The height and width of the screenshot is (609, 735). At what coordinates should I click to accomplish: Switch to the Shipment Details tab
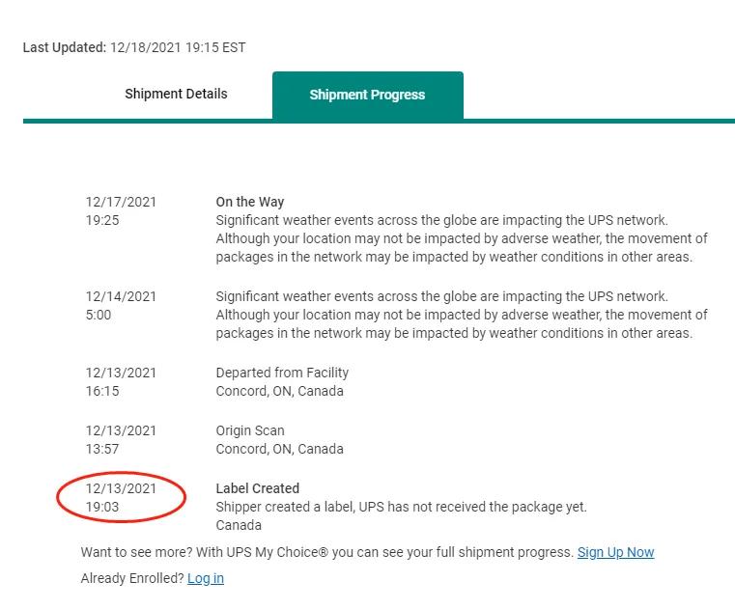[176, 94]
